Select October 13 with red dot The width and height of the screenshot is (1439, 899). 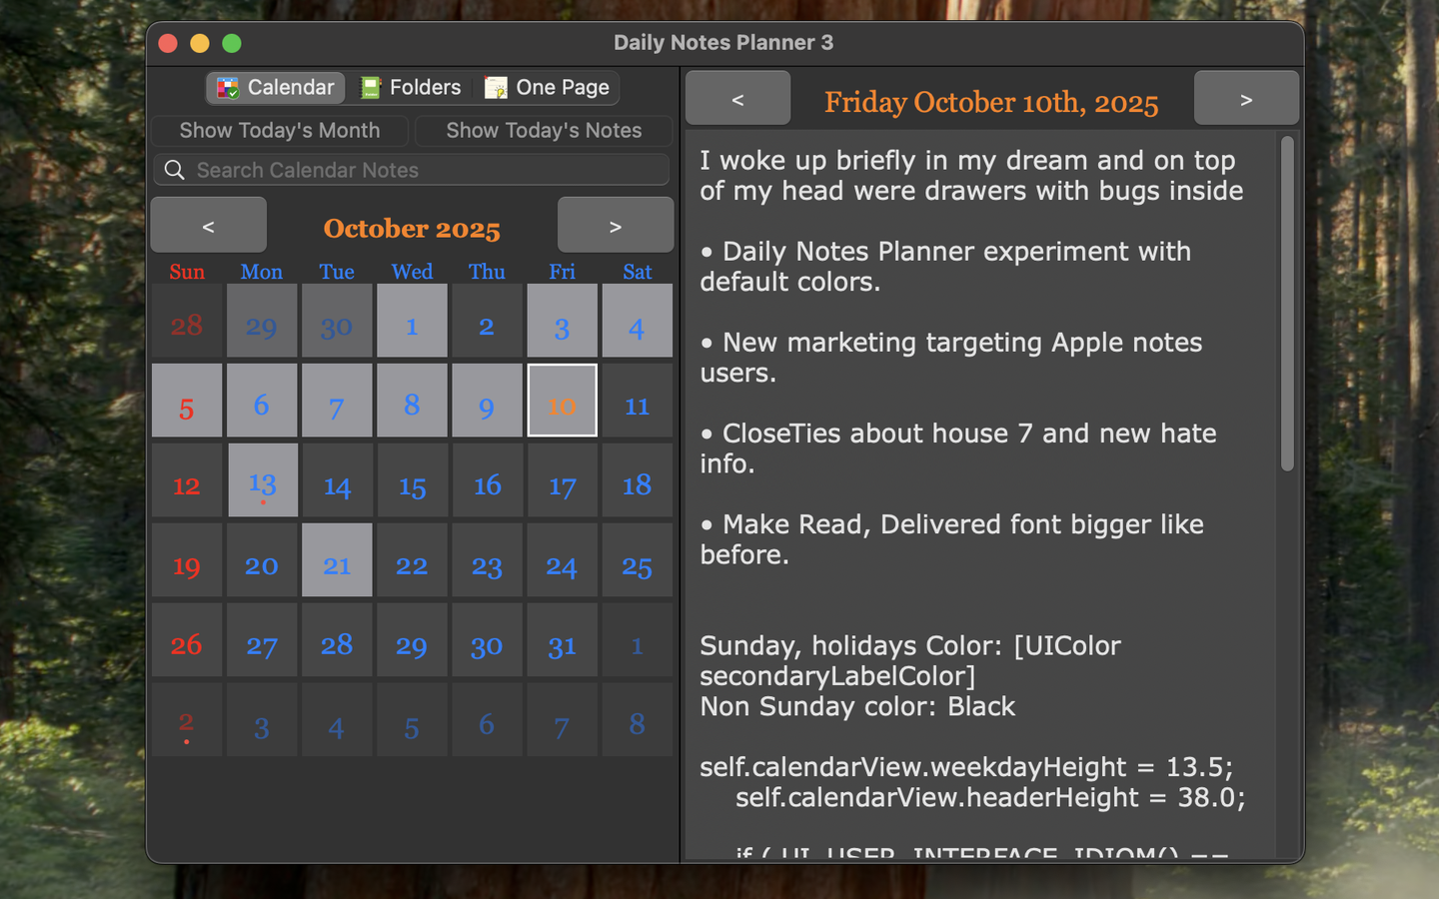tap(262, 481)
